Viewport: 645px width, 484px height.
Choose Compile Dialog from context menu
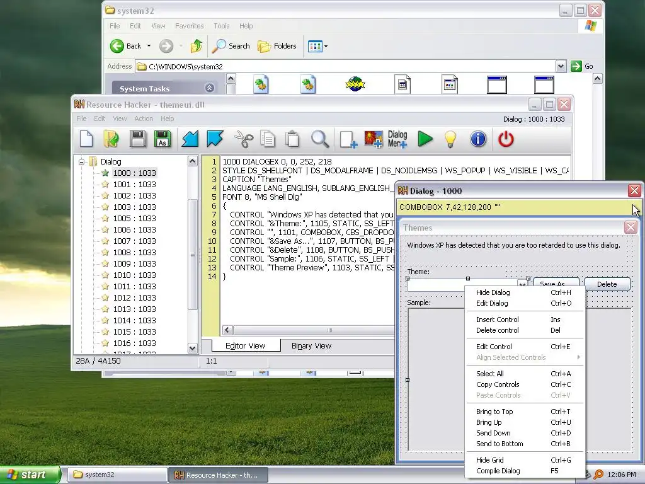click(525, 471)
